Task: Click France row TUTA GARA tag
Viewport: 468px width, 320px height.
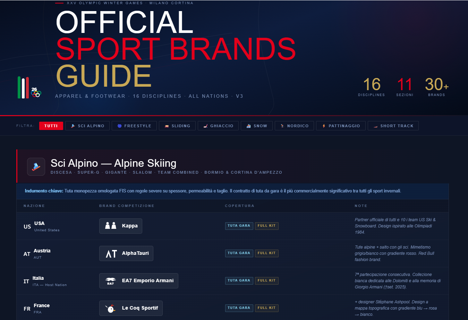Action: [x=239, y=308]
